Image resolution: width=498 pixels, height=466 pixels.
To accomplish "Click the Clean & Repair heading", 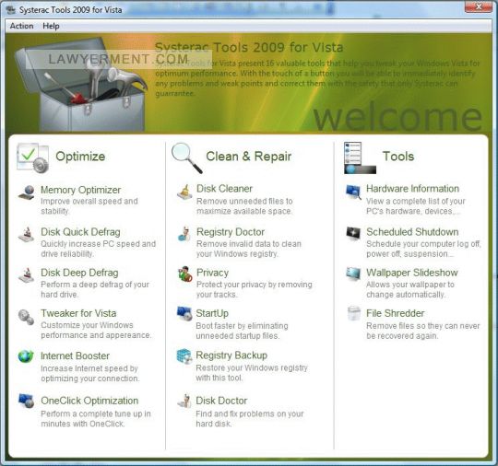I will pos(249,157).
